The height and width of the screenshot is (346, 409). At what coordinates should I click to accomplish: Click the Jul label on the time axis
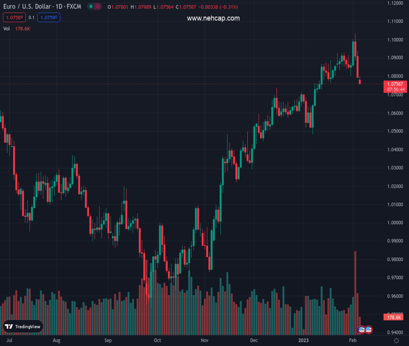coord(9,341)
